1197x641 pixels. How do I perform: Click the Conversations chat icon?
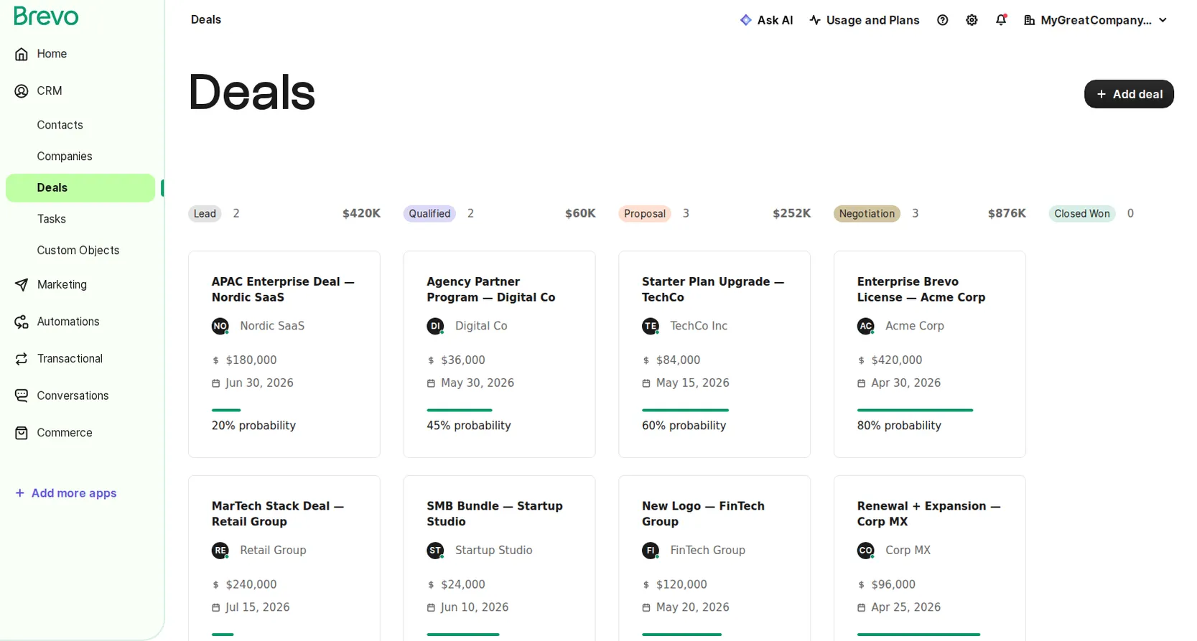[x=22, y=396]
